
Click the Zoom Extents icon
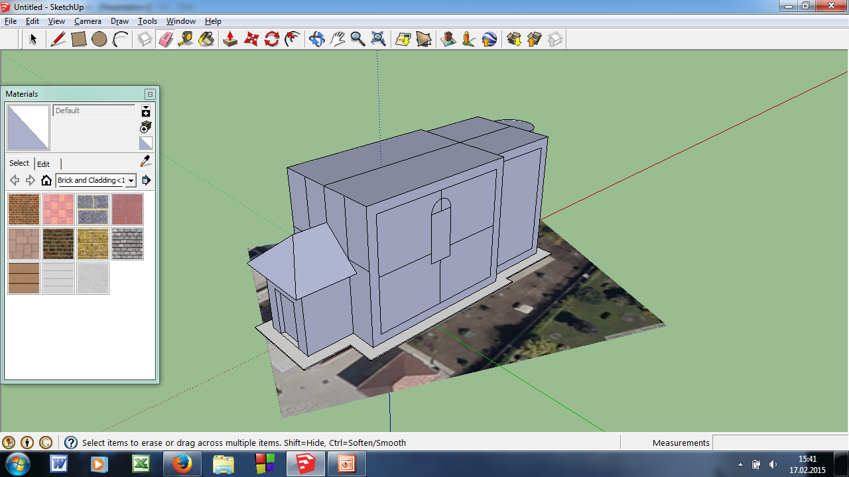378,40
